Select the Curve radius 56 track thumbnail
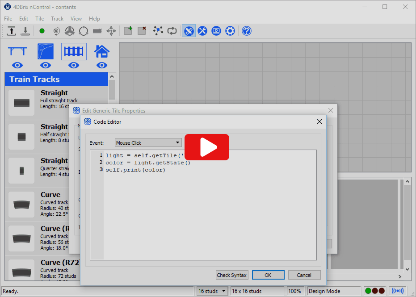The height and width of the screenshot is (297, 416). point(21,238)
